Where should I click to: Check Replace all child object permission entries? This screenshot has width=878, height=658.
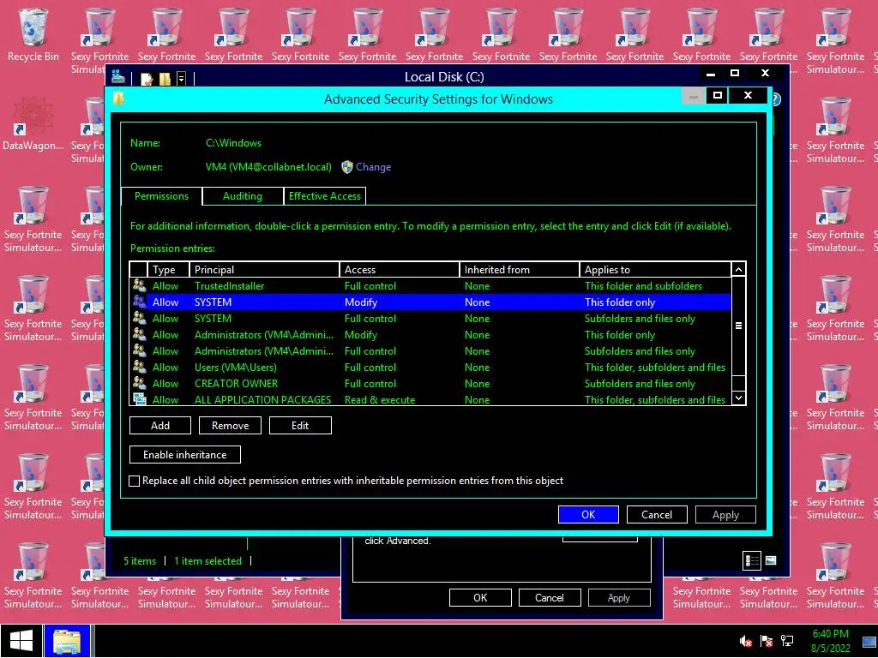click(135, 481)
